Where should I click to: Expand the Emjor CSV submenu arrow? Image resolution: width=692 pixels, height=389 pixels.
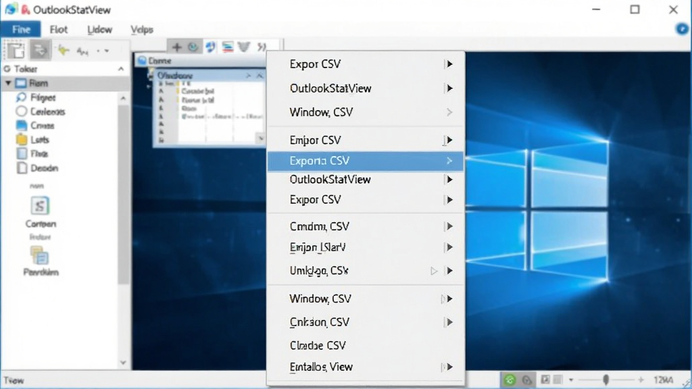click(x=449, y=140)
